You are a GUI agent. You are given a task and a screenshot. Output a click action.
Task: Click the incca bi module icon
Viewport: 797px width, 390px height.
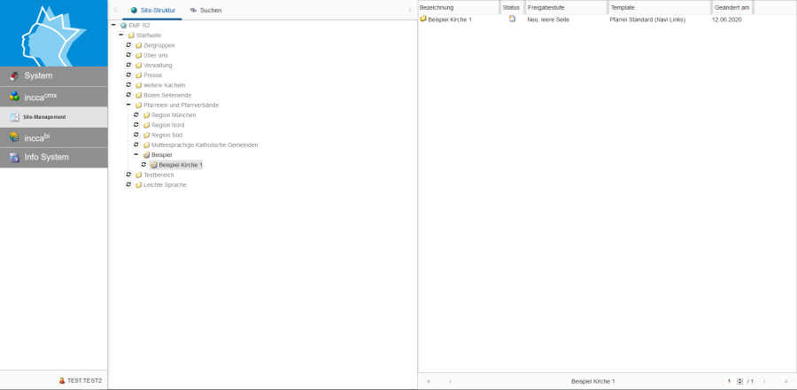tap(14, 137)
